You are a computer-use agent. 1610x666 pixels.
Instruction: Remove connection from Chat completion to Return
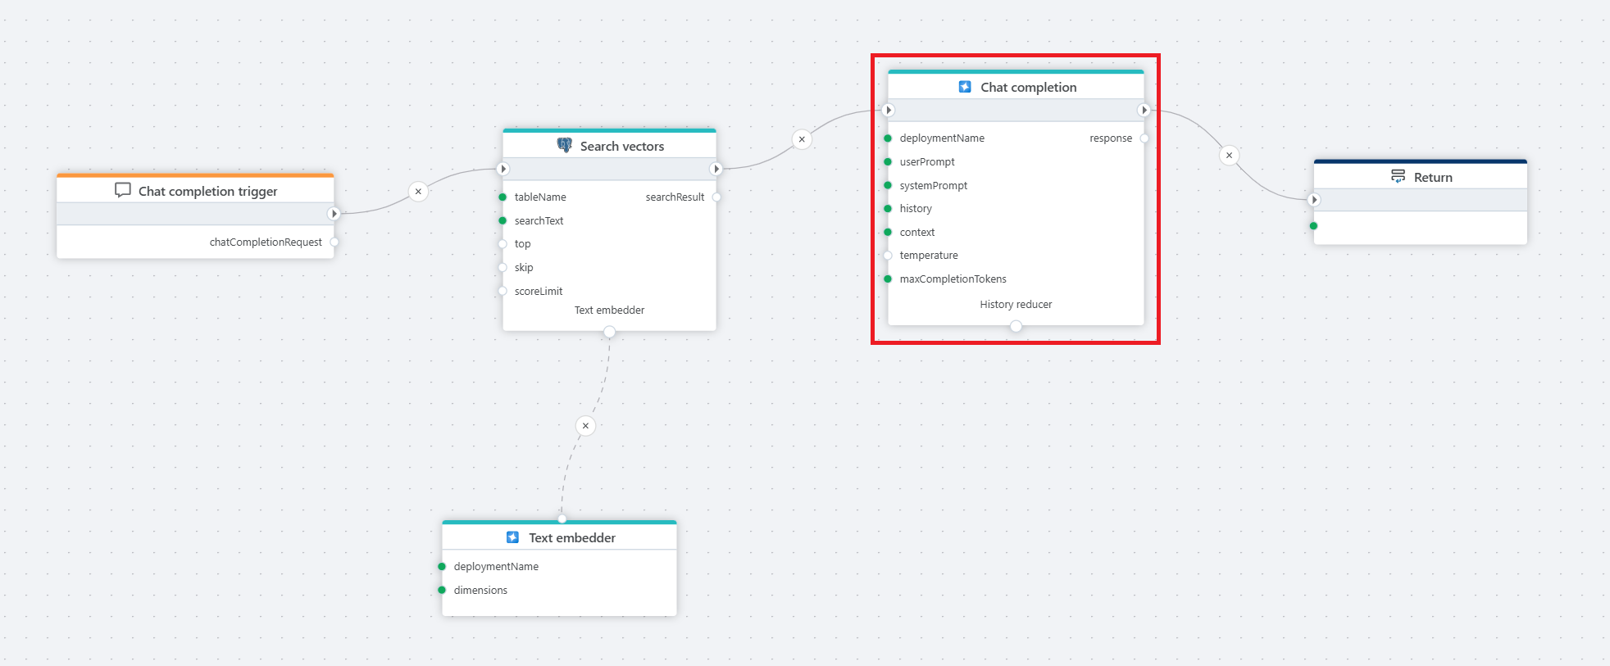pos(1229,156)
